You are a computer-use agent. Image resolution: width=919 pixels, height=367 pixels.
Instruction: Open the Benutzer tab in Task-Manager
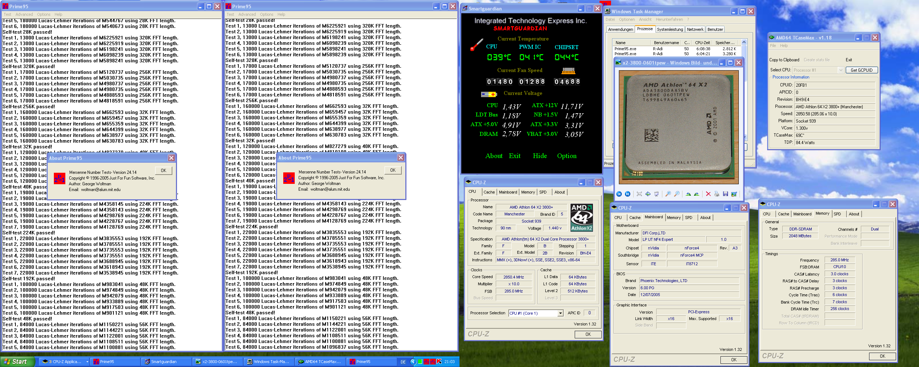click(715, 29)
